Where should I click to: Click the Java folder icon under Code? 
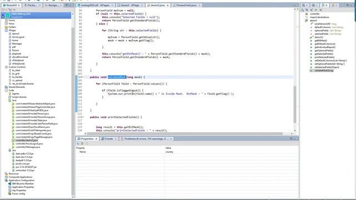point(10,100)
